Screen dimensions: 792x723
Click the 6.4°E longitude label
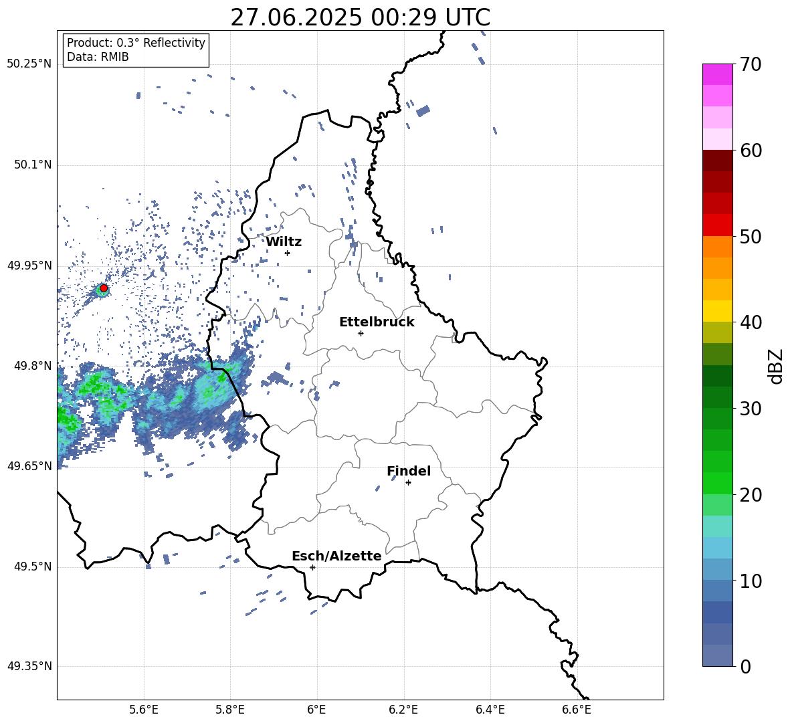tap(490, 710)
